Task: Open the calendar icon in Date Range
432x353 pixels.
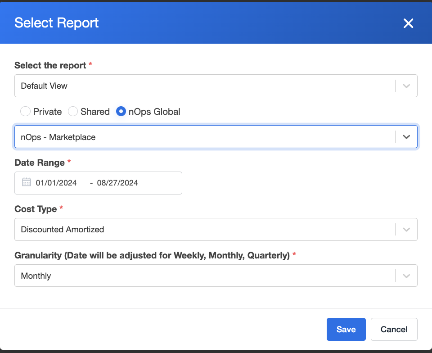Action: point(27,182)
